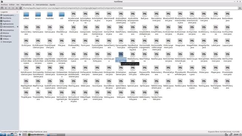Screen dimensions: 242x136
Task: Select the DatePicker.java file
Action: point(121,30)
